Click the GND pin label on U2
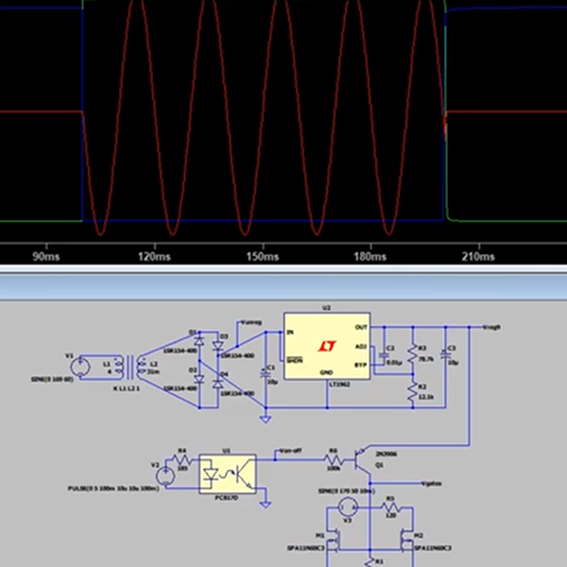The image size is (567, 567). pos(327,373)
